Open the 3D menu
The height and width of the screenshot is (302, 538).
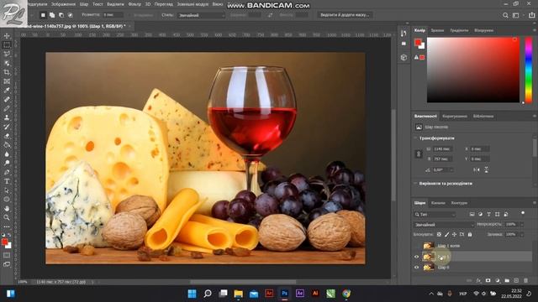148,4
